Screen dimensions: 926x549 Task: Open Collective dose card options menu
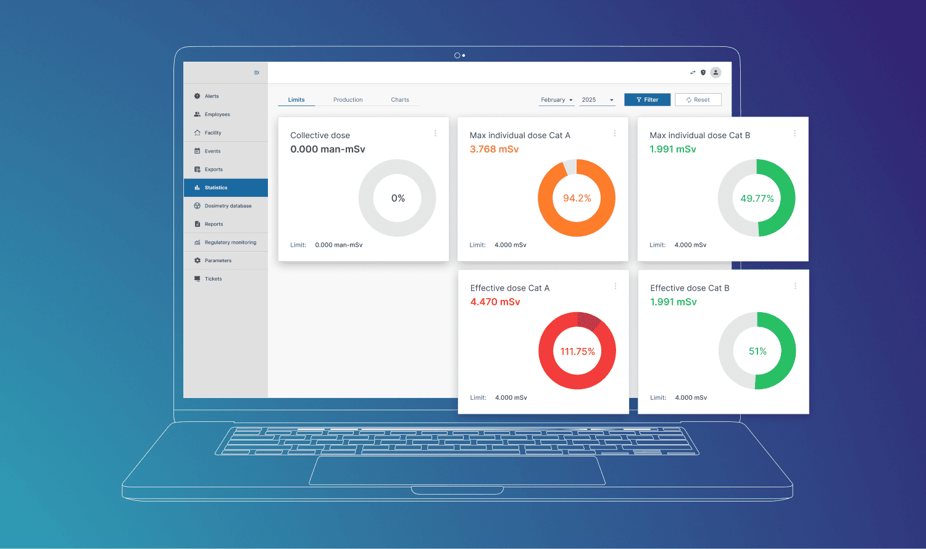point(435,133)
